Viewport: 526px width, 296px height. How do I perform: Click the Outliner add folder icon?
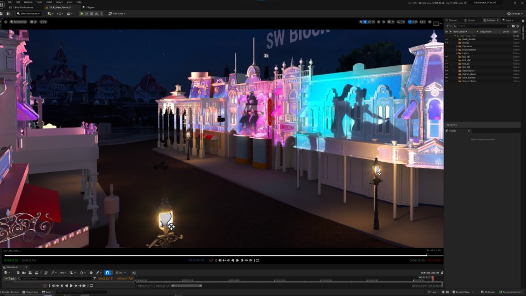coord(513,26)
